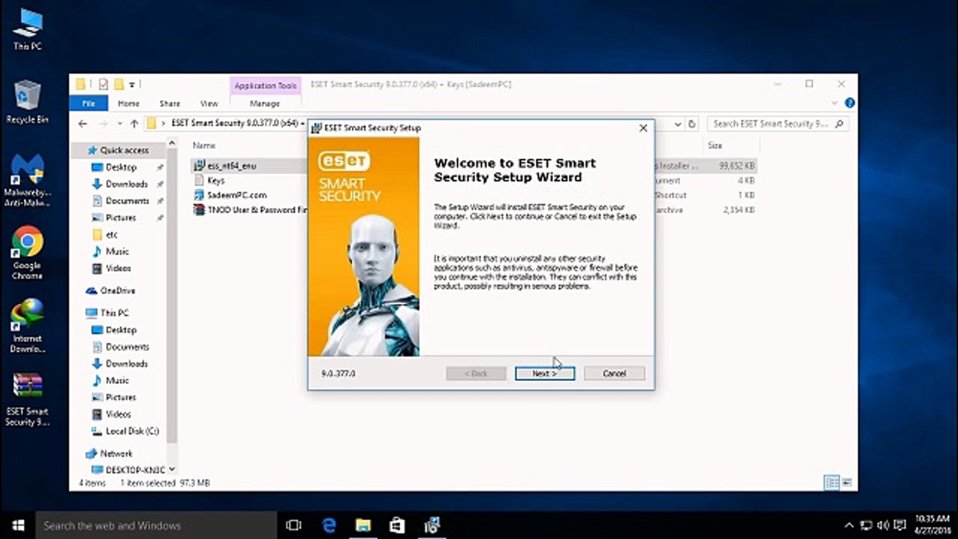This screenshot has width=958, height=539.
Task: Click the Task View taskbar icon
Action: pyautogui.click(x=293, y=525)
